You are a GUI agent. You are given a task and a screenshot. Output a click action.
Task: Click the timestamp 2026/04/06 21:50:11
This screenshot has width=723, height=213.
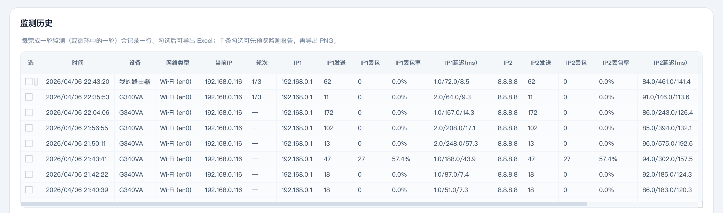(x=76, y=143)
